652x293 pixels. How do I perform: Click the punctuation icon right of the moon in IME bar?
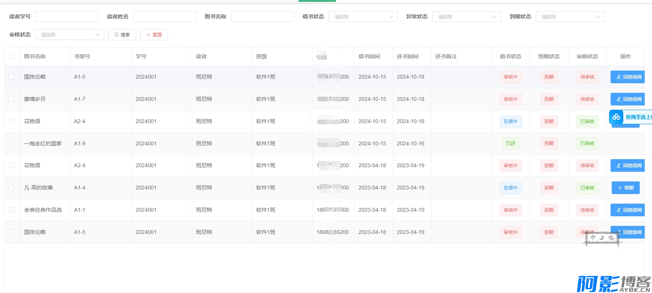click(611, 238)
